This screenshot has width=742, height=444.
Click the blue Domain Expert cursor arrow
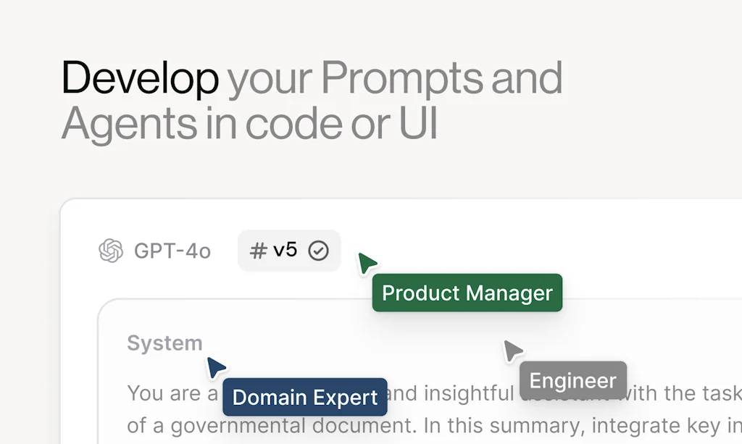tap(215, 367)
